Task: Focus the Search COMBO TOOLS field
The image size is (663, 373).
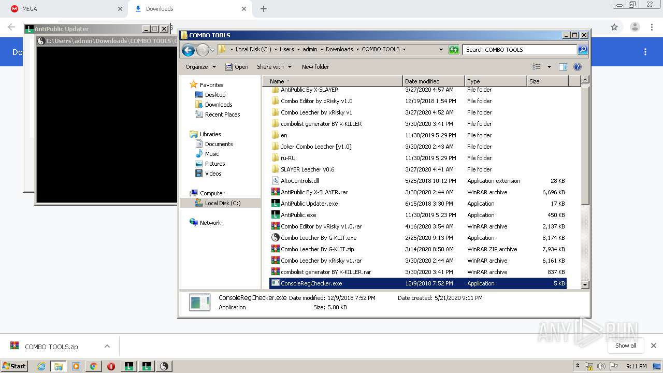Action: pos(520,50)
